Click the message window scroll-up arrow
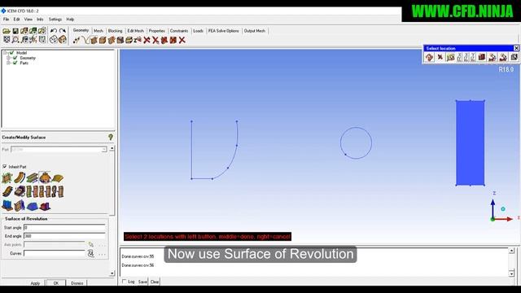This screenshot has height=293, width=521. pos(512,251)
